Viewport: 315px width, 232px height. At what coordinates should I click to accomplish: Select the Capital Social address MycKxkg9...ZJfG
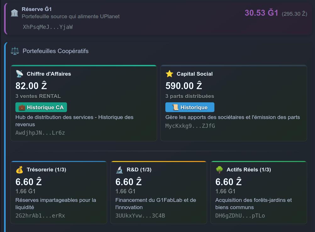click(x=190, y=126)
